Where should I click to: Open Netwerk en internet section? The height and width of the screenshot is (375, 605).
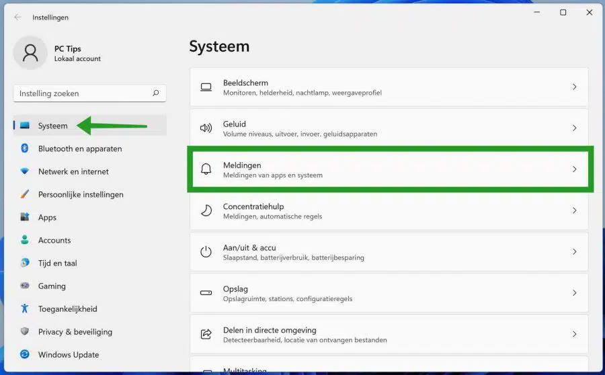click(90, 171)
